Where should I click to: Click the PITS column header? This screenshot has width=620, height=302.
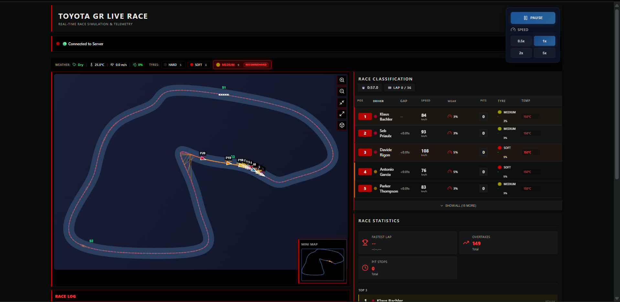coord(484,101)
